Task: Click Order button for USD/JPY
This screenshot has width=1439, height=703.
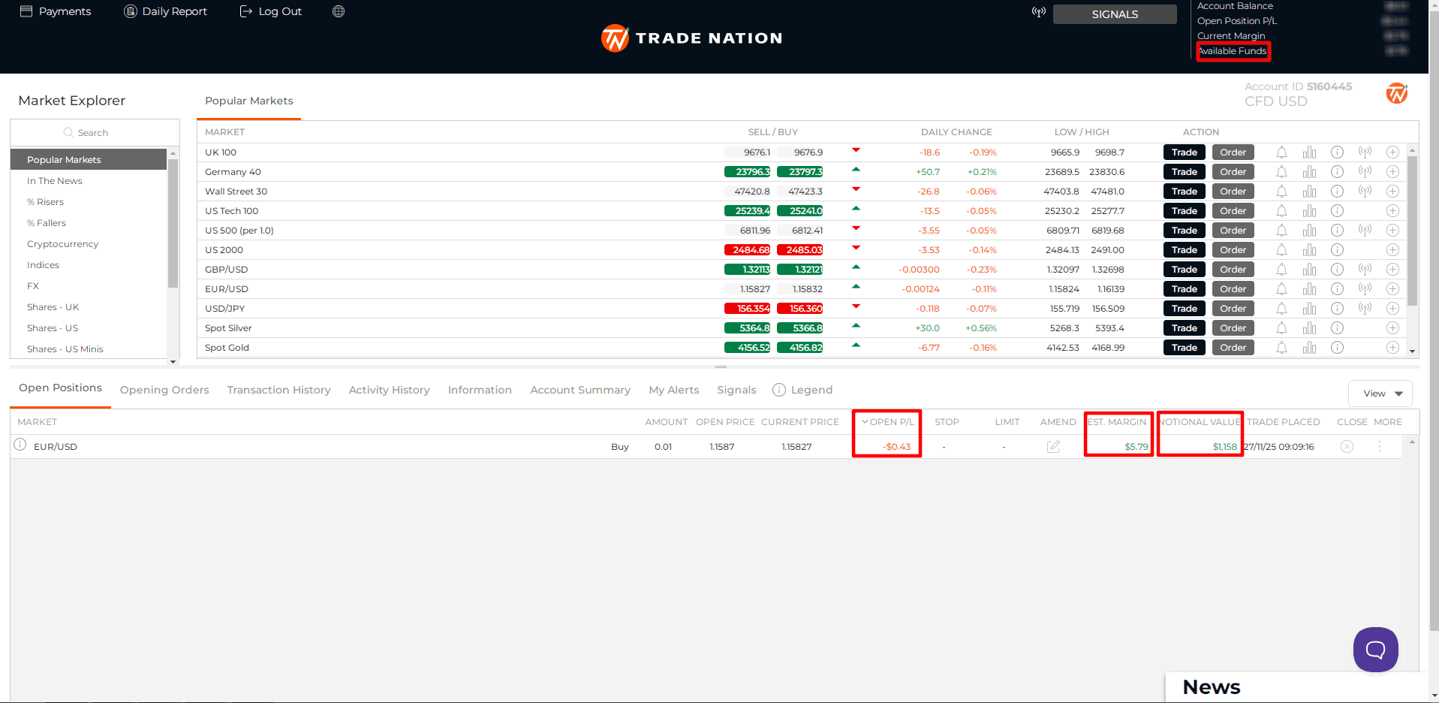Action: (x=1233, y=309)
